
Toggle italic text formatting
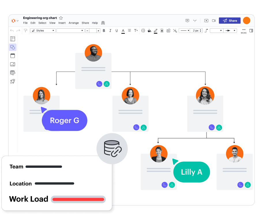point(110,31)
